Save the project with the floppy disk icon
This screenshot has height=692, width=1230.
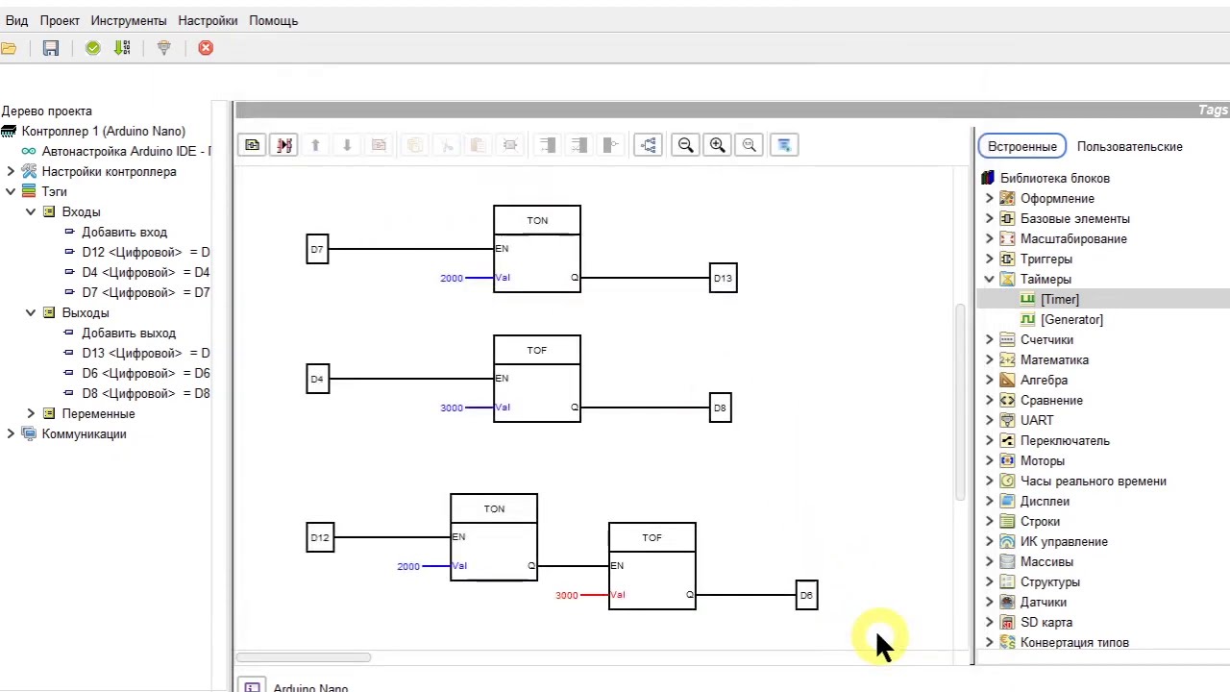(51, 48)
